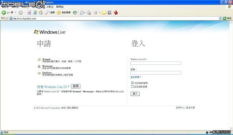Open the 工具 (Tools) menu
Image resolution: width=233 pixels, height=135 pixels.
point(50,7)
